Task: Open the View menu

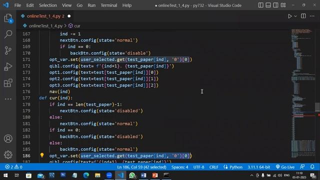Action: tap(66, 5)
